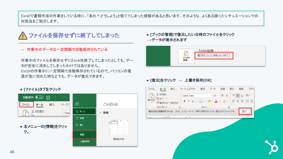This screenshot has width=283, height=159.
Task: Open the Open Sans font name dropdown
Action: tap(211, 96)
